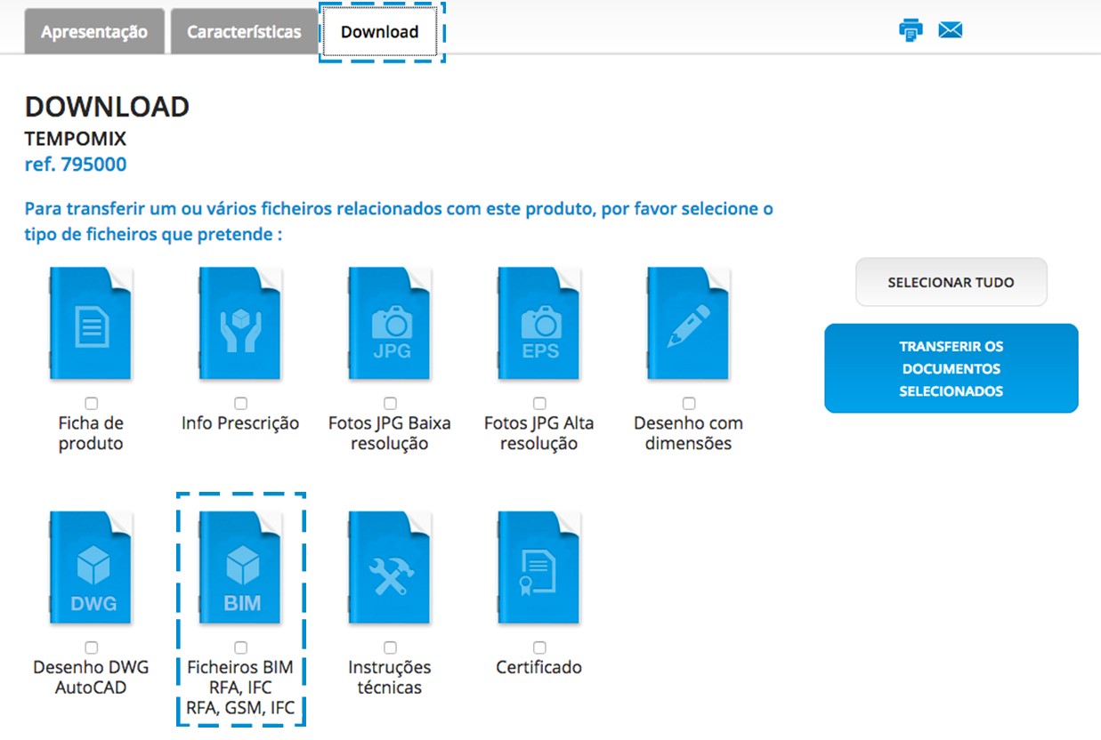
Task: Select the EPS high resolution photo icon
Action: [539, 325]
